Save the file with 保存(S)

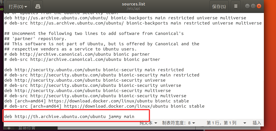219,7
